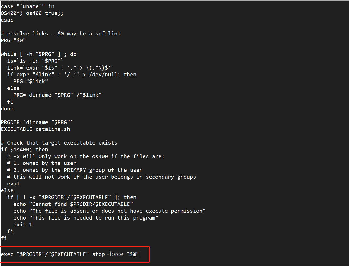Click the echo "Cannot find" line
Image resolution: width=349 pixels, height=266 pixels.
pyautogui.click(x=73, y=204)
